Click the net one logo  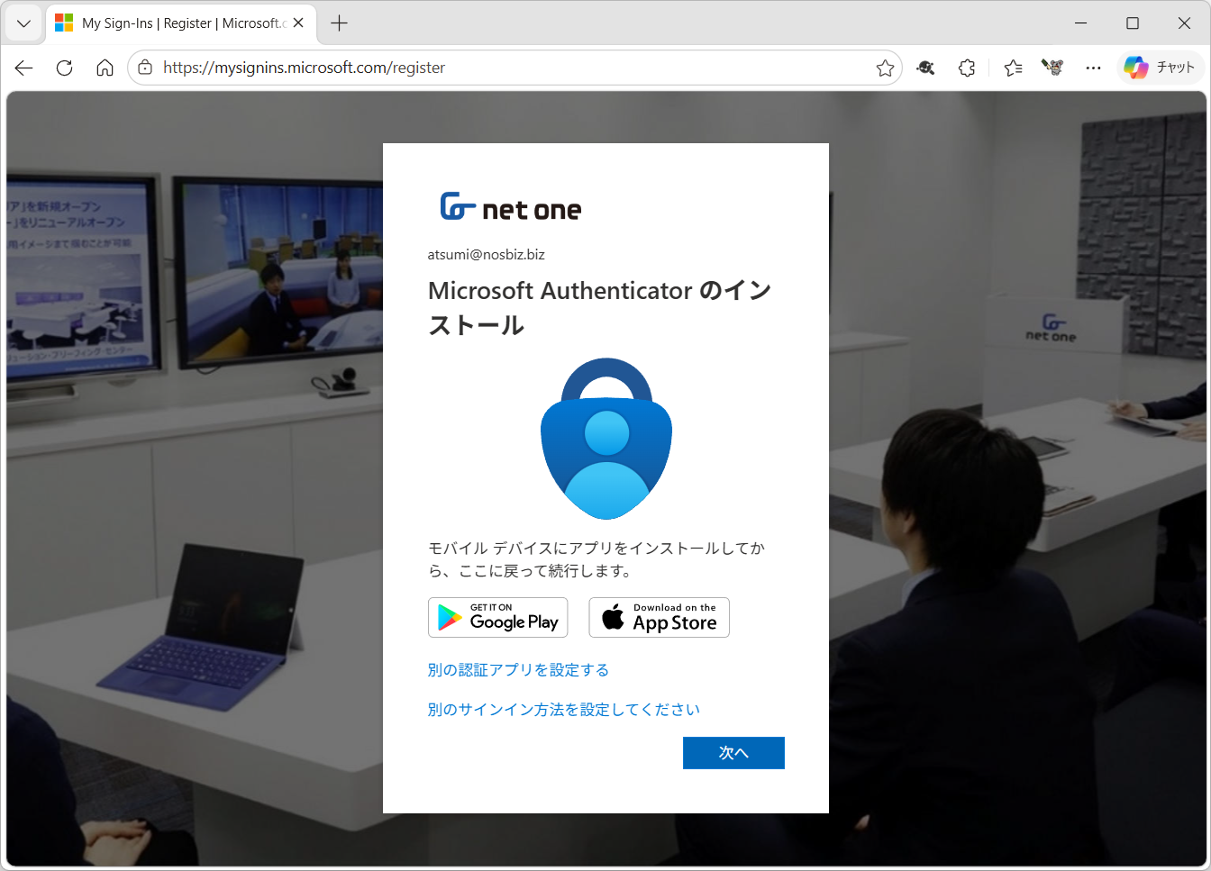coord(511,207)
